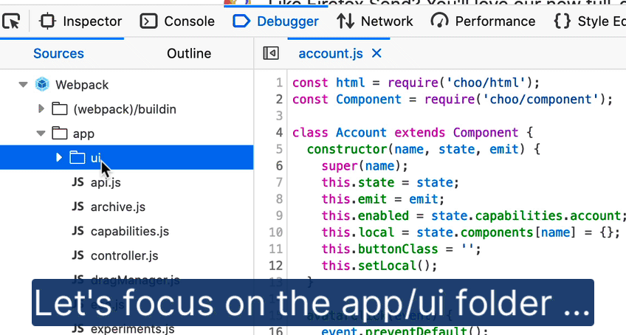Click the app folder icon
Image resolution: width=626 pixels, height=335 pixels.
pos(60,134)
